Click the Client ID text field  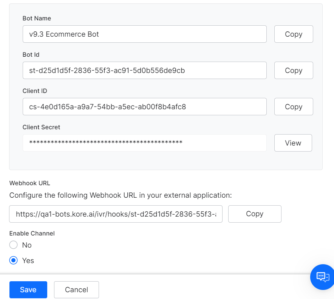click(144, 107)
